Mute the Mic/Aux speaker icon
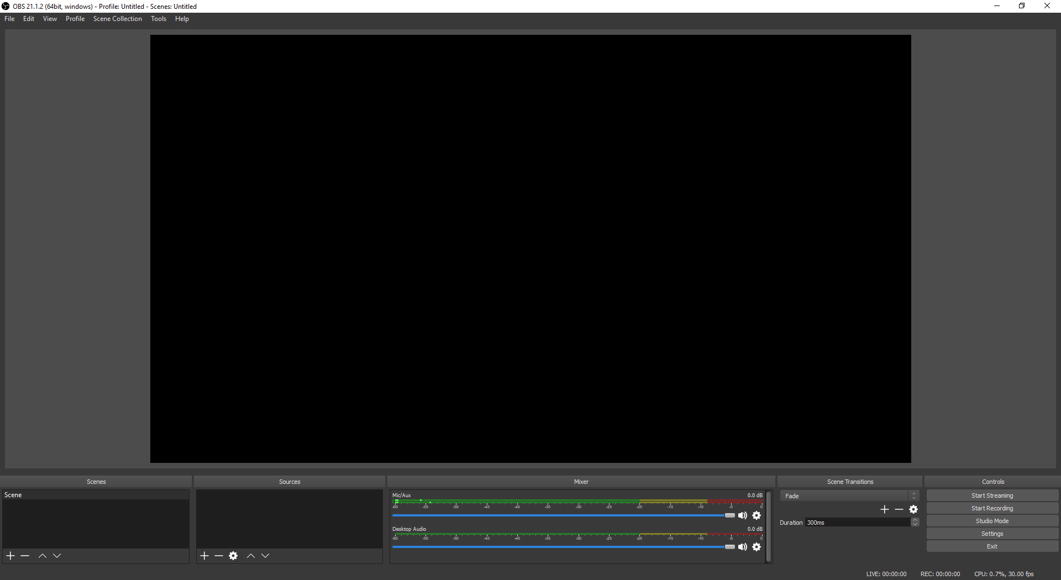This screenshot has height=580, width=1061. (x=743, y=515)
